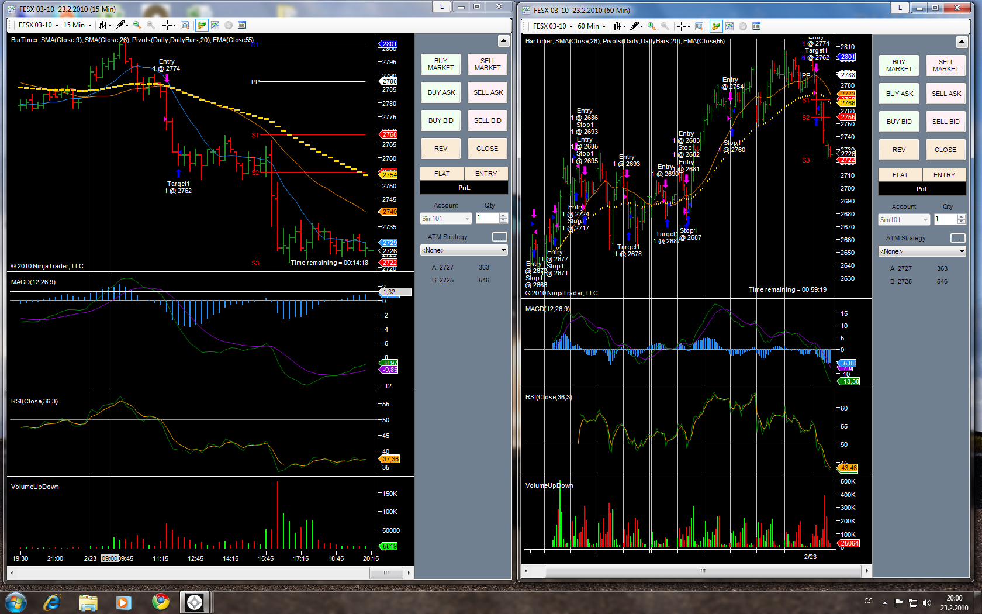This screenshot has width=982, height=614.
Task: Open Indicators icon in 60 Min chart toolbar
Action: (729, 26)
